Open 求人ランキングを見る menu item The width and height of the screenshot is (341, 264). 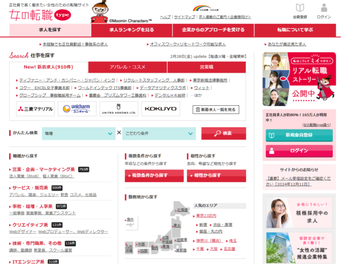coord(132,30)
